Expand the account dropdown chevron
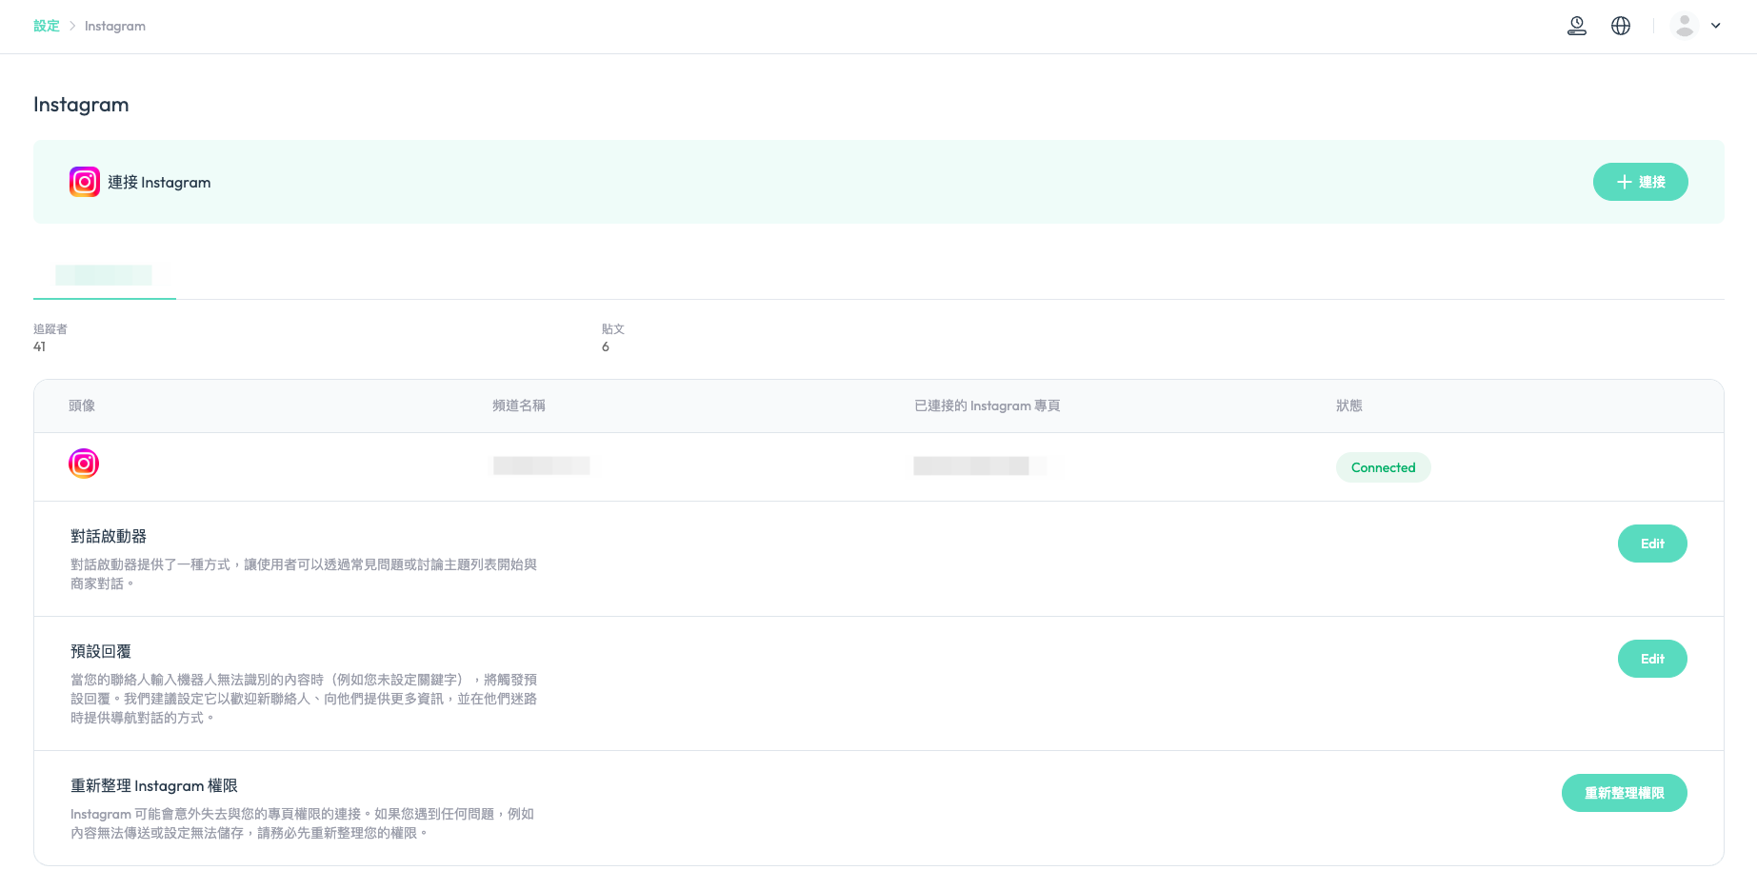 click(1716, 26)
